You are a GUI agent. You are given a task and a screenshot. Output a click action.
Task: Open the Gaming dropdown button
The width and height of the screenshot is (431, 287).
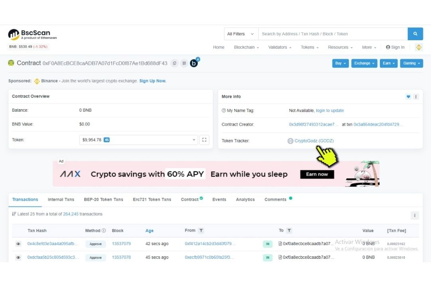411,63
